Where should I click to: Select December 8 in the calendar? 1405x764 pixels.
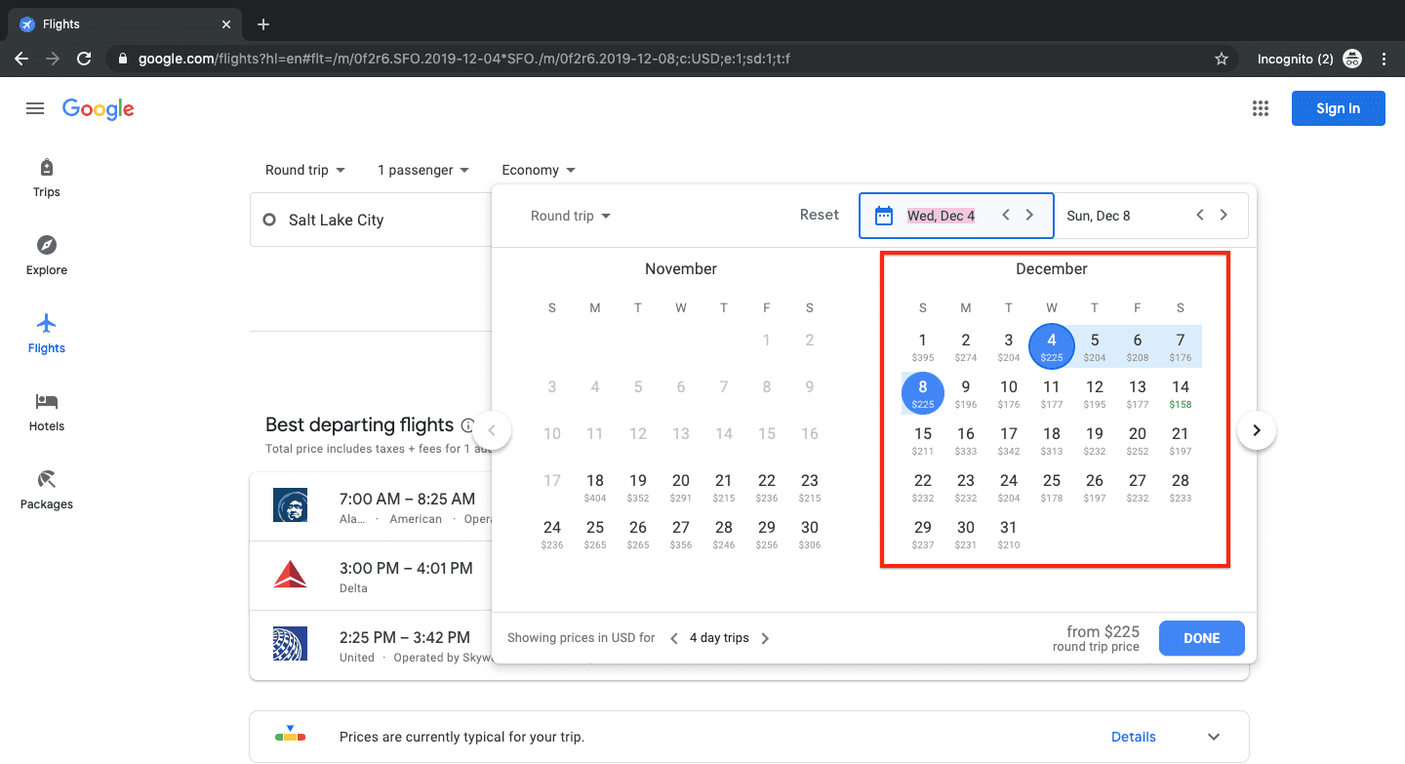pyautogui.click(x=923, y=392)
